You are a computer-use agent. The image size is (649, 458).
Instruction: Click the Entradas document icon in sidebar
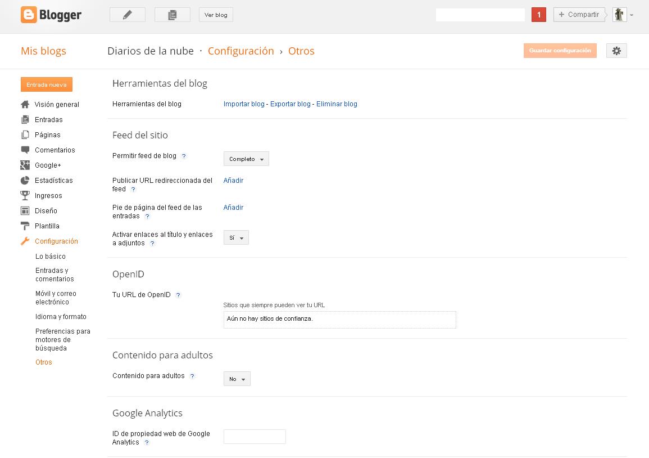pyautogui.click(x=25, y=120)
